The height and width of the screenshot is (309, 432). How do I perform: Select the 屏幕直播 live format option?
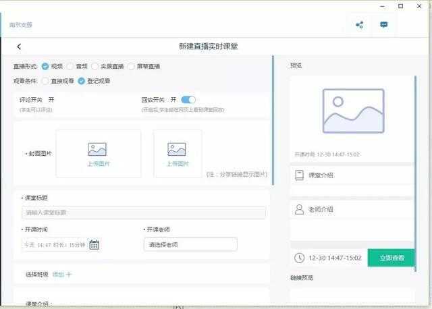click(x=132, y=66)
